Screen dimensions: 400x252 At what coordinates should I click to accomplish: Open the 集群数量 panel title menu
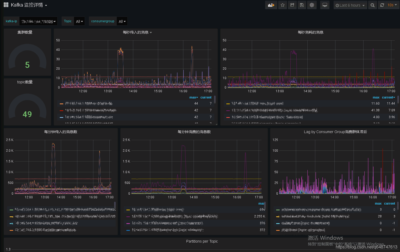click(25, 32)
